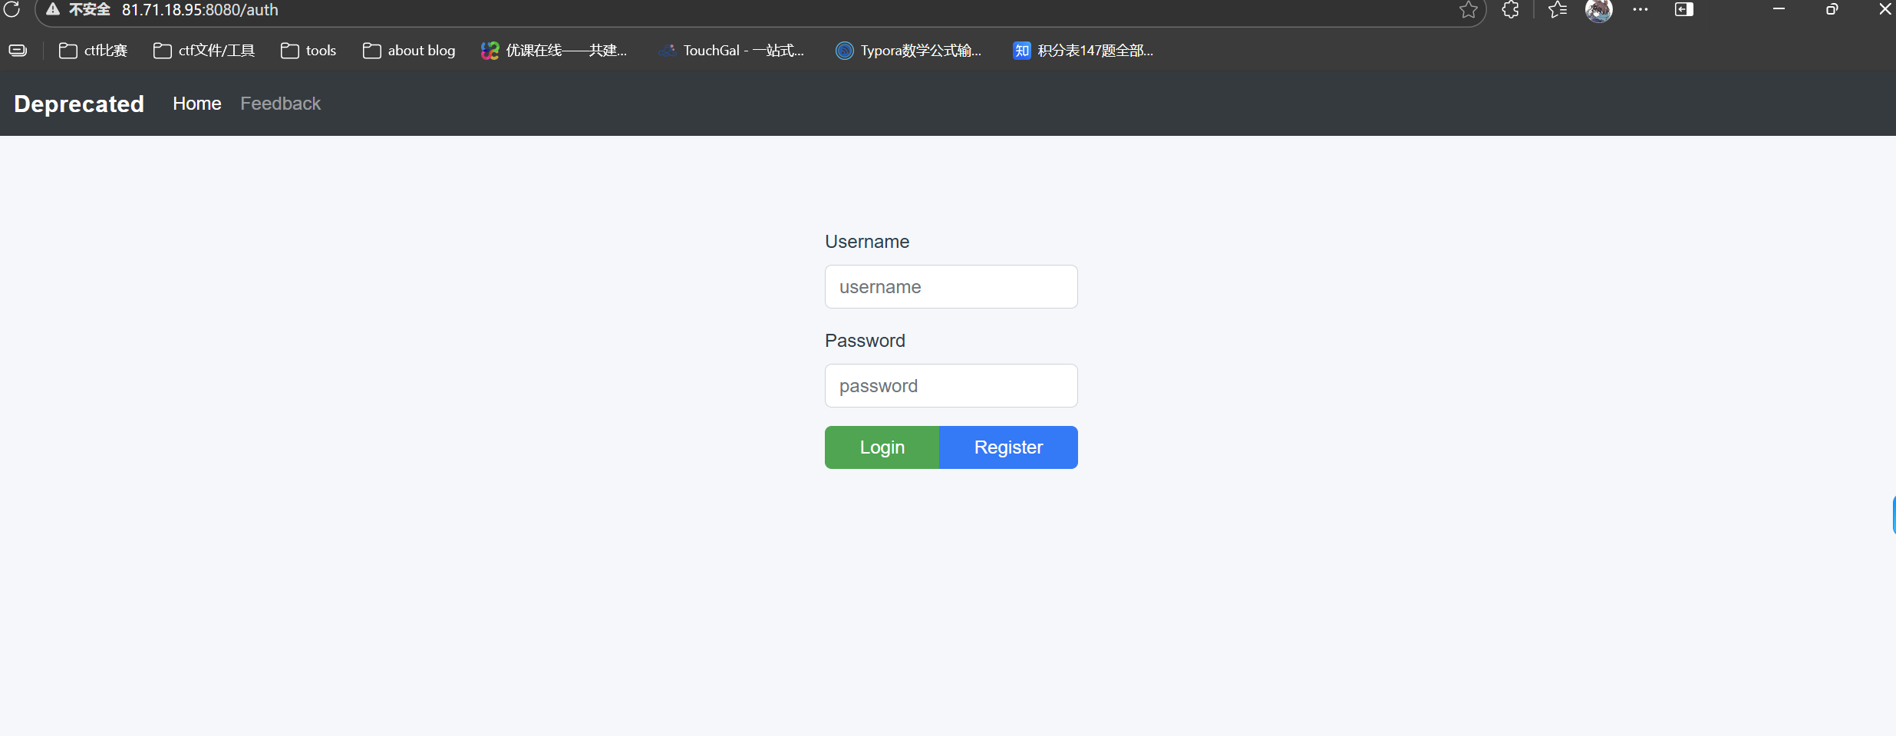
Task: Open the user profile avatar
Action: coord(1599,10)
